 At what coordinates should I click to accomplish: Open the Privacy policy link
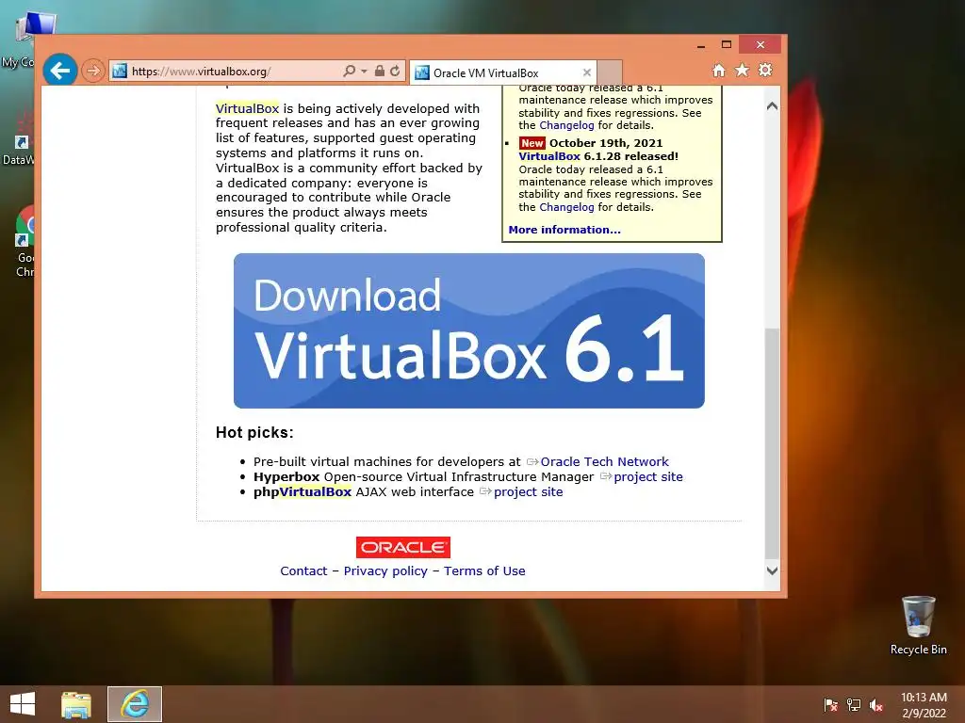point(385,571)
